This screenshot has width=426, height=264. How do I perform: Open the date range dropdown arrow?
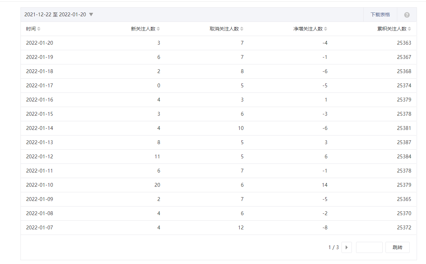point(91,15)
